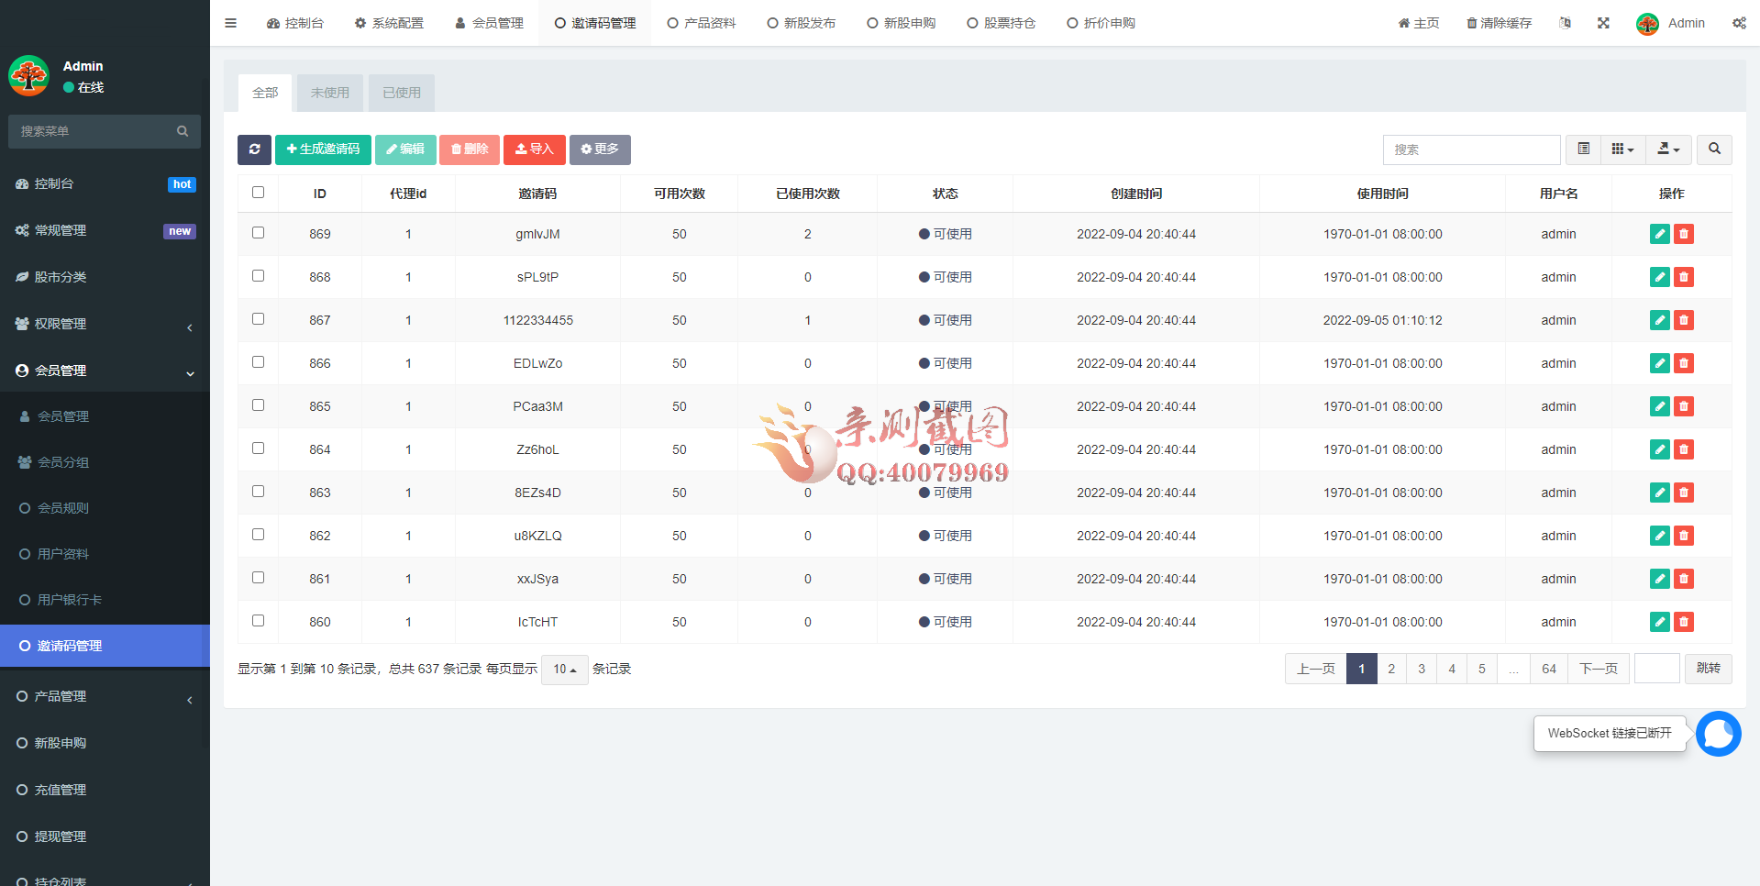Image resolution: width=1760 pixels, height=886 pixels.
Task: Click the Admin avatar tree thumbnail
Action: pyautogui.click(x=1647, y=22)
